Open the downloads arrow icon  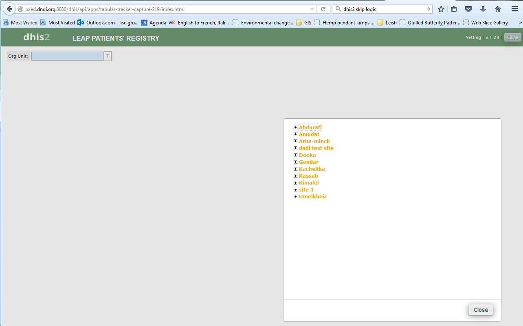coord(483,9)
